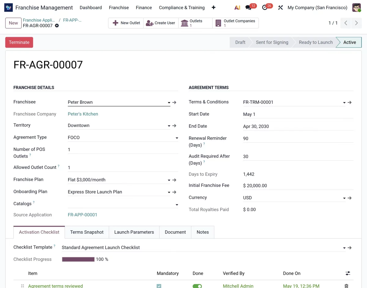
Task: Set status to Ready to Launch
Action: pyautogui.click(x=316, y=42)
